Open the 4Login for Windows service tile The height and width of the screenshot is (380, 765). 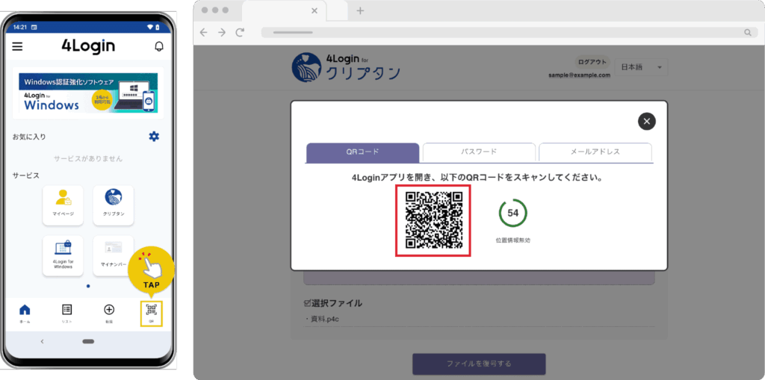pyautogui.click(x=64, y=255)
